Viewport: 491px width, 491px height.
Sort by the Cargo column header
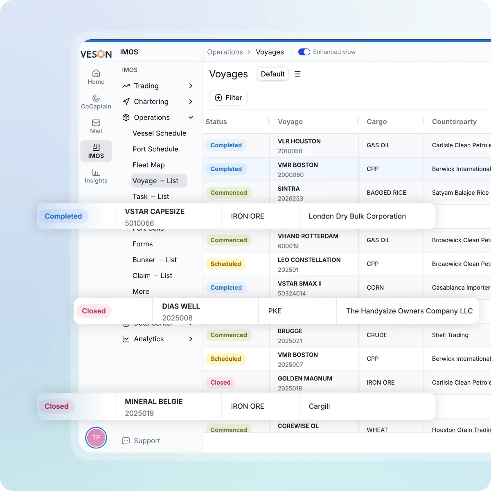pyautogui.click(x=376, y=122)
